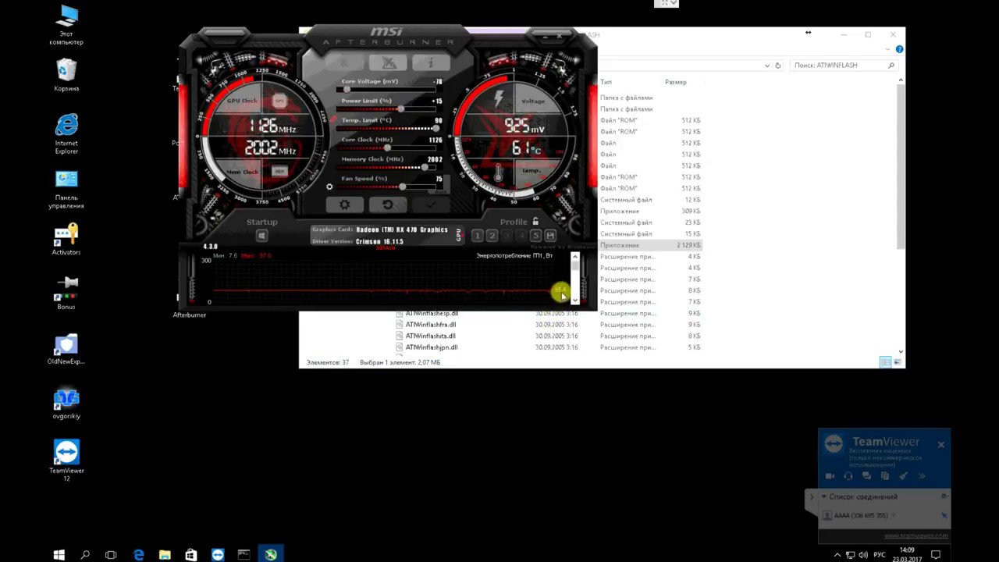
Task: Start TeamViewer video camera icon
Action: click(x=830, y=476)
